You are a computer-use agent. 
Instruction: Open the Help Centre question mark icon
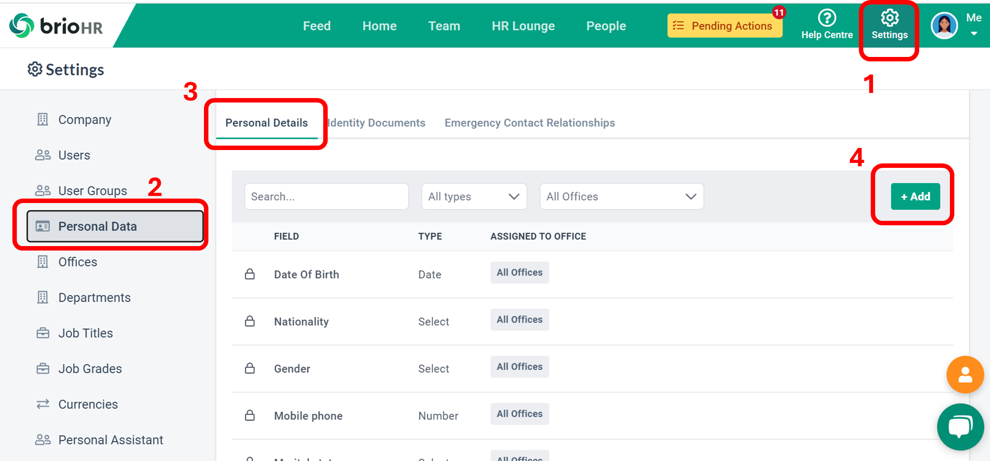pos(827,18)
